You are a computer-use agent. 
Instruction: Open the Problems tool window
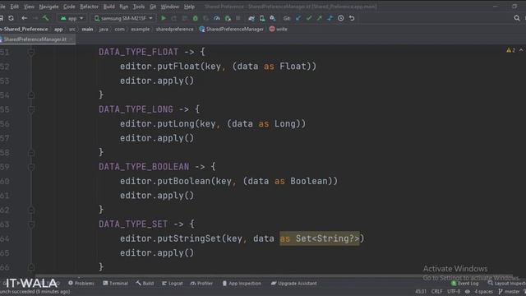81,283
